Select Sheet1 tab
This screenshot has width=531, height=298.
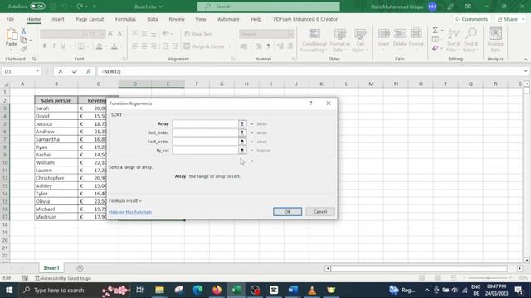(x=51, y=268)
